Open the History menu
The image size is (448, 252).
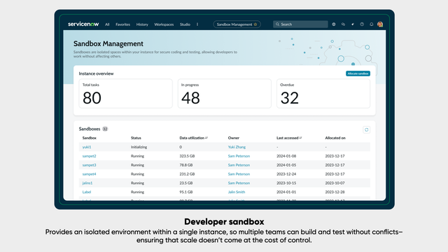(x=142, y=24)
